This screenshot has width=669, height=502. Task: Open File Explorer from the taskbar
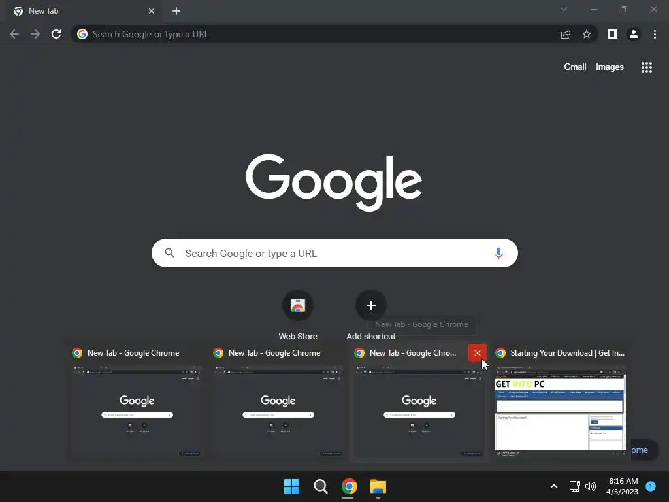tap(378, 486)
